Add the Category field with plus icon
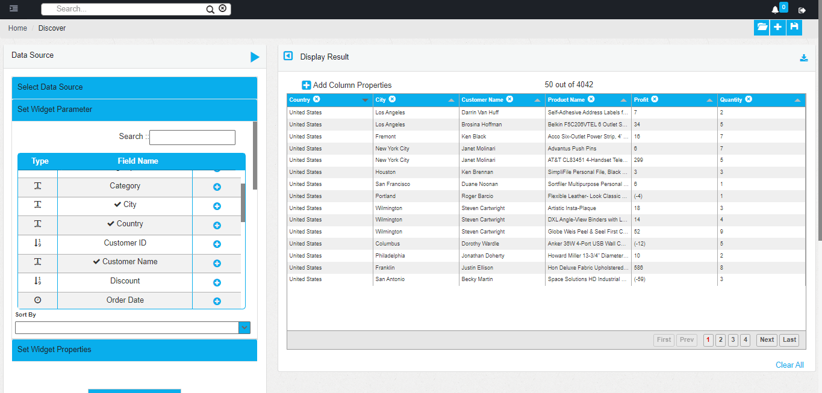 tap(217, 187)
